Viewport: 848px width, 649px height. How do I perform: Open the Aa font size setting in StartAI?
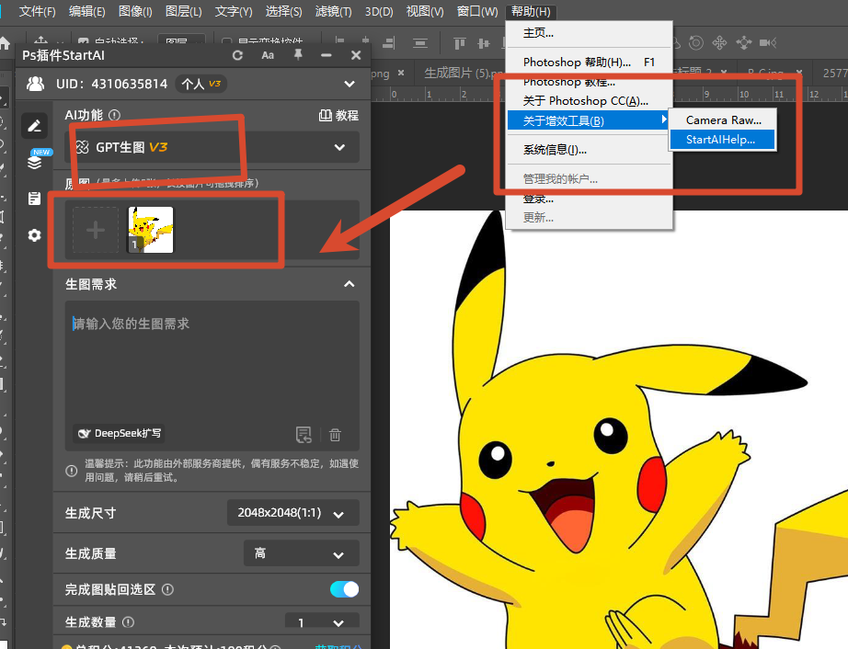pyautogui.click(x=268, y=55)
